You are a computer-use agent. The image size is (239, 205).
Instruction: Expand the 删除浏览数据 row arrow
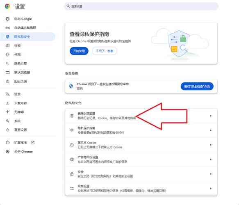pyautogui.click(x=211, y=116)
